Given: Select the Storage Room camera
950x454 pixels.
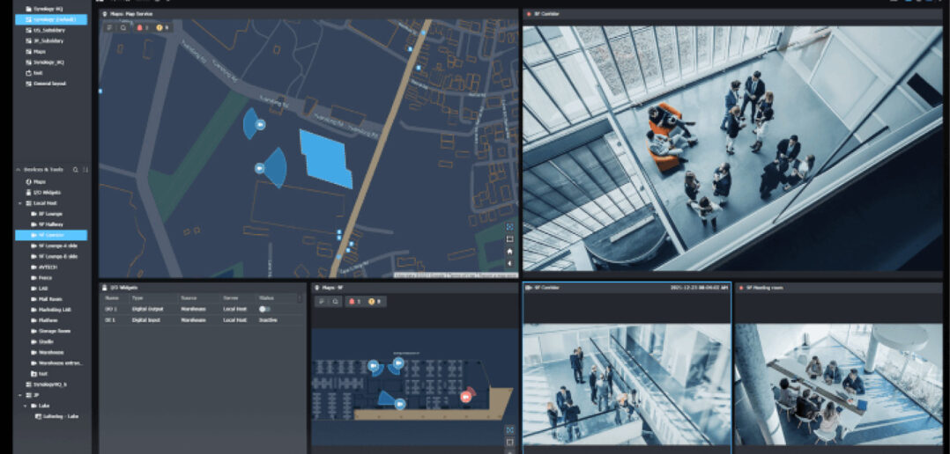Looking at the screenshot, I should pos(51,331).
